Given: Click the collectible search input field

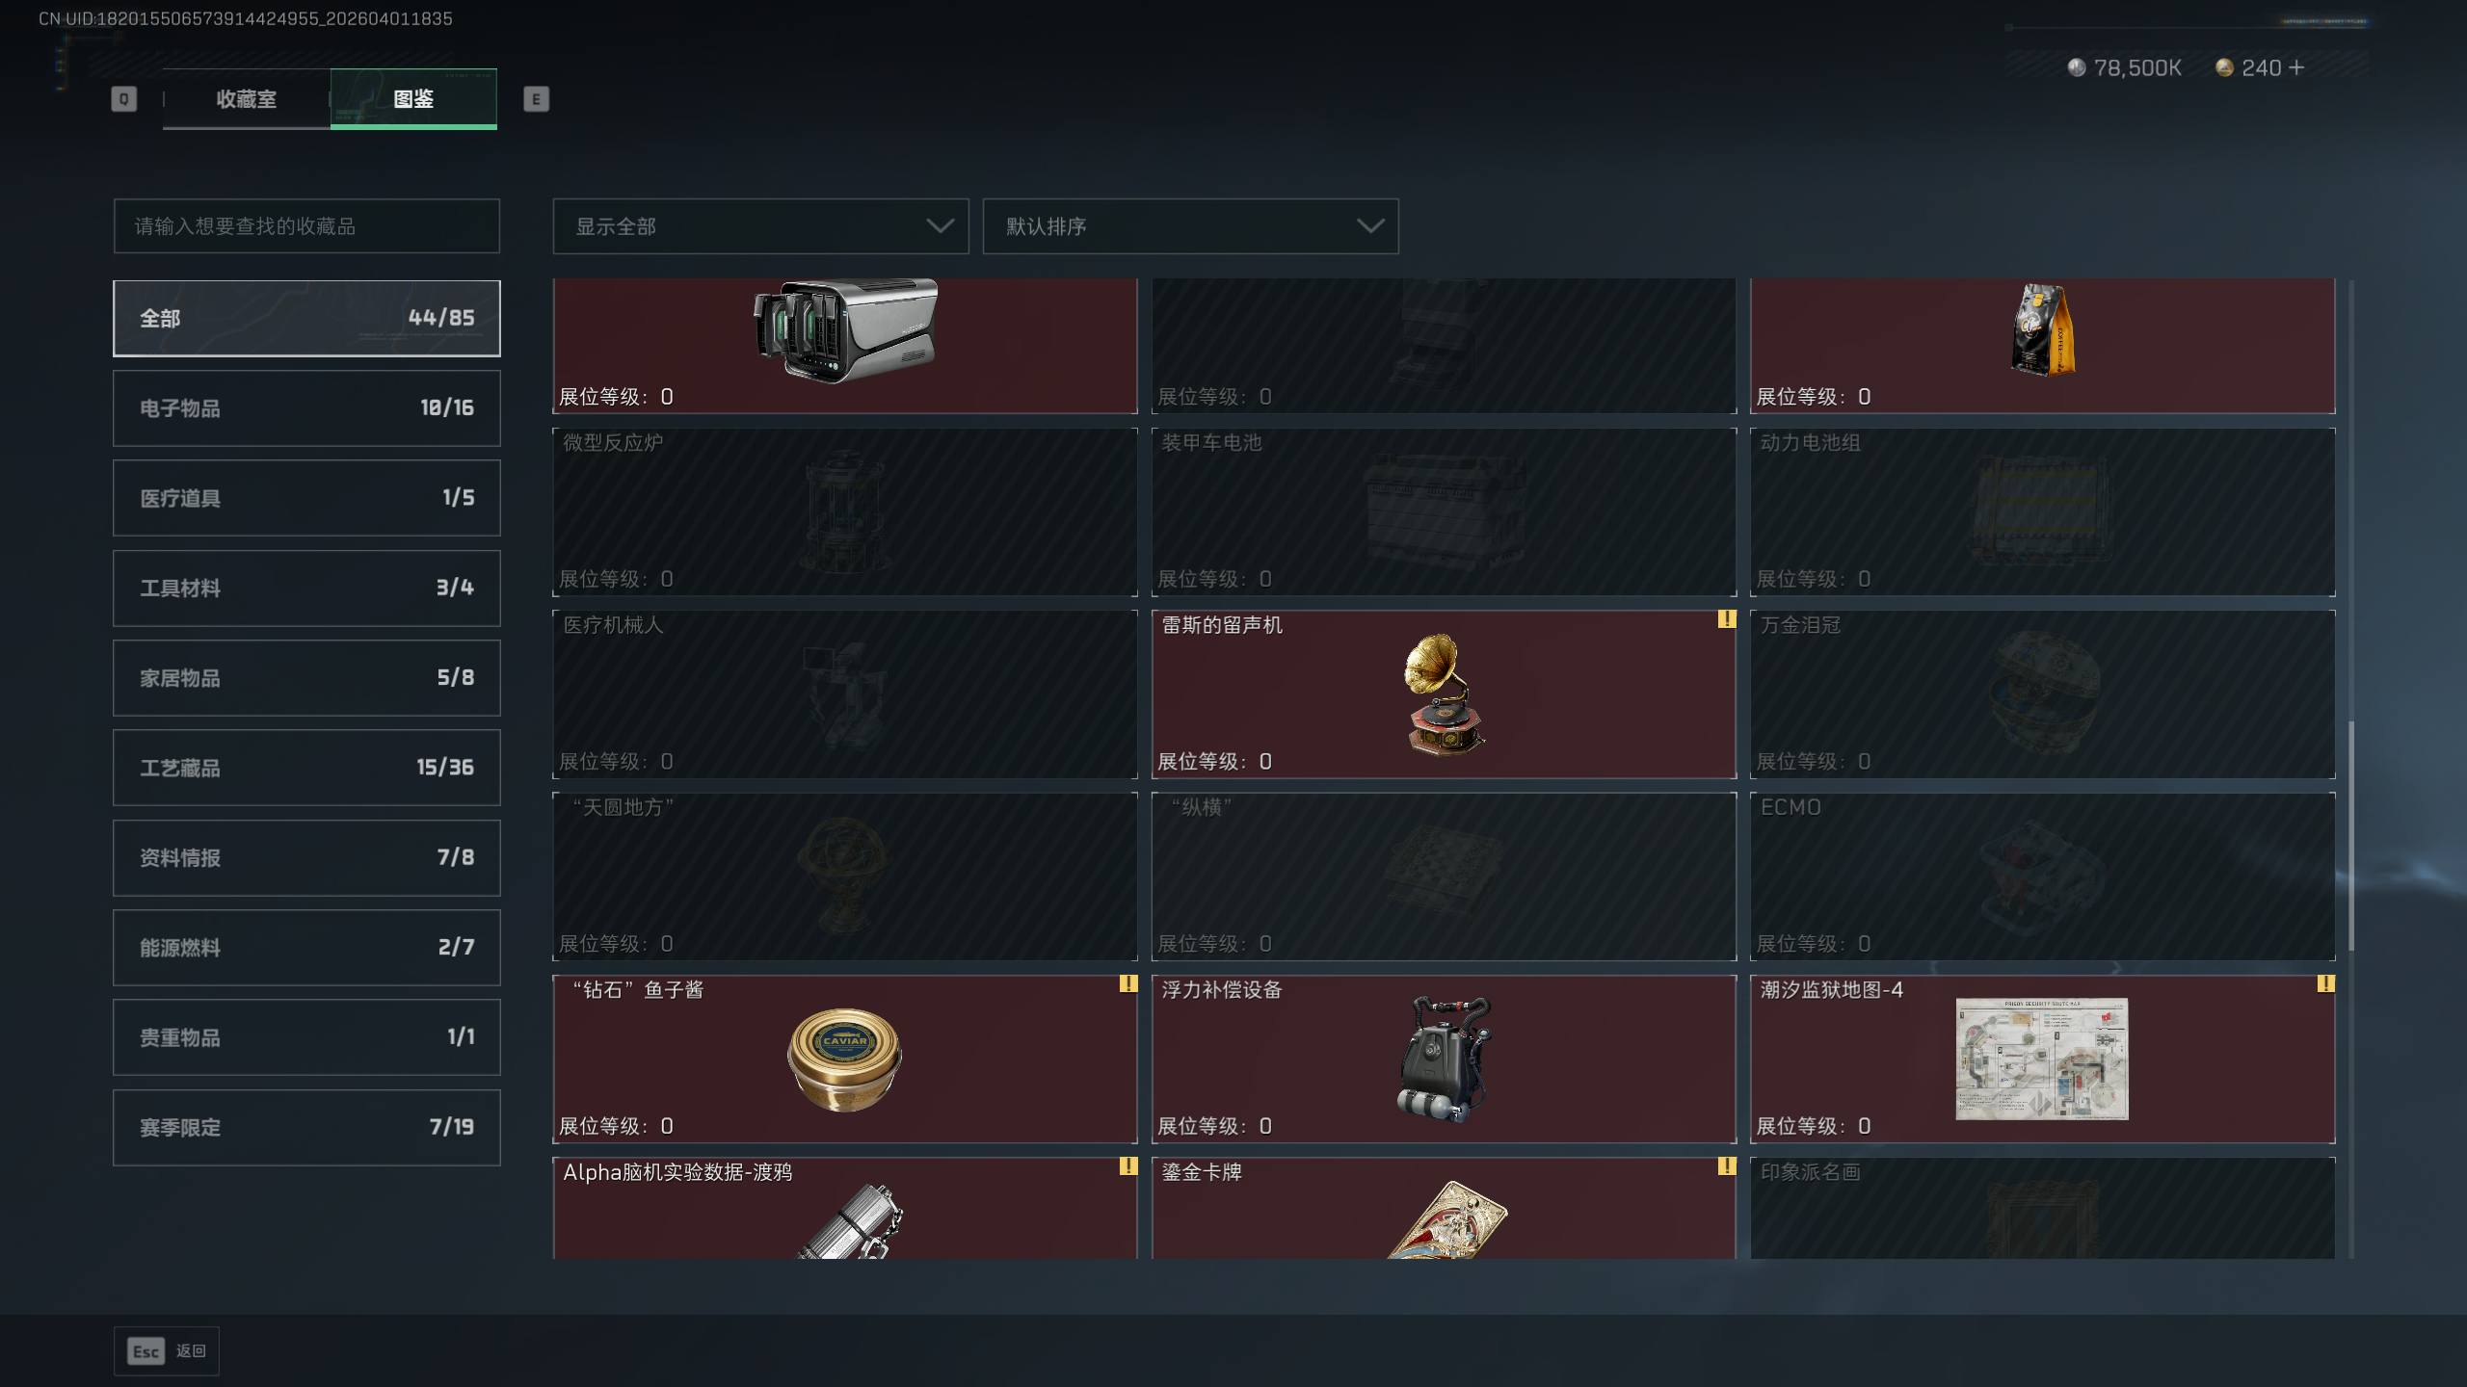Looking at the screenshot, I should click(306, 226).
